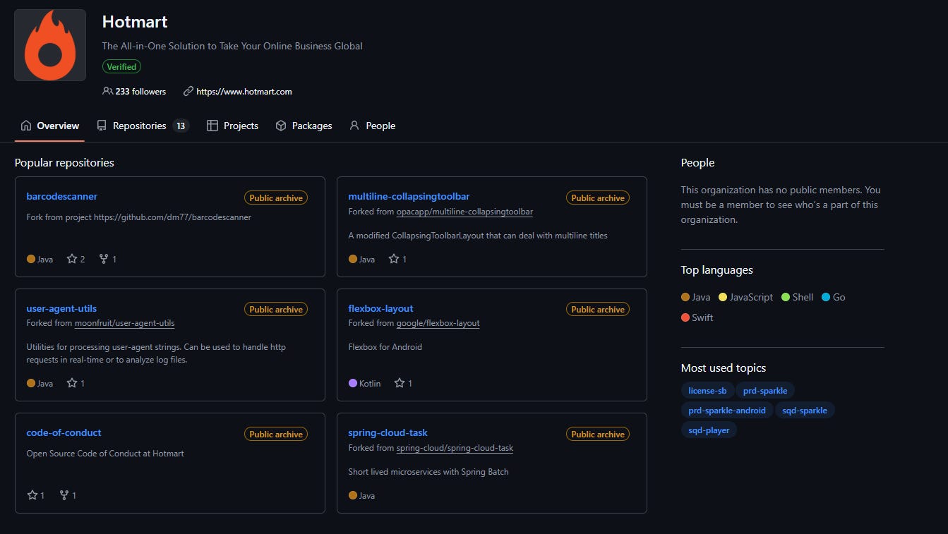Filter by JavaScript in Top languages

pyautogui.click(x=746, y=297)
